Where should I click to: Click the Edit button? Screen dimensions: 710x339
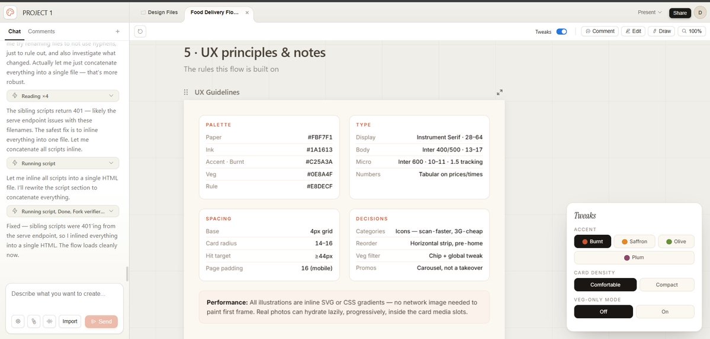coord(633,31)
